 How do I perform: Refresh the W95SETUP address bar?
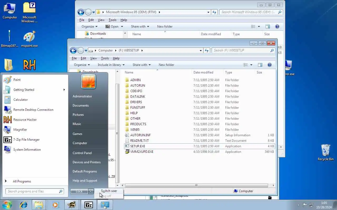(207, 50)
